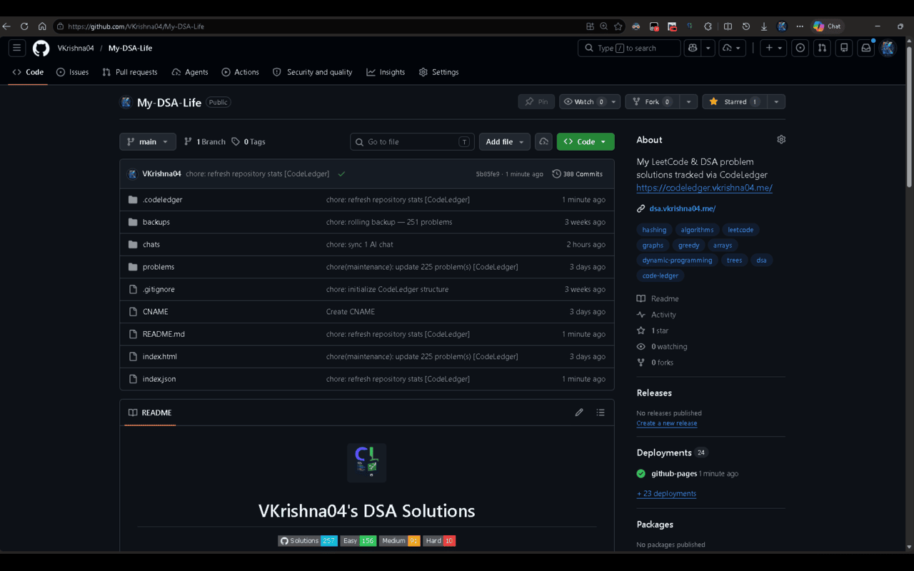Screen dimensions: 914x571
Task: Open the Insights tab
Action: click(x=386, y=72)
